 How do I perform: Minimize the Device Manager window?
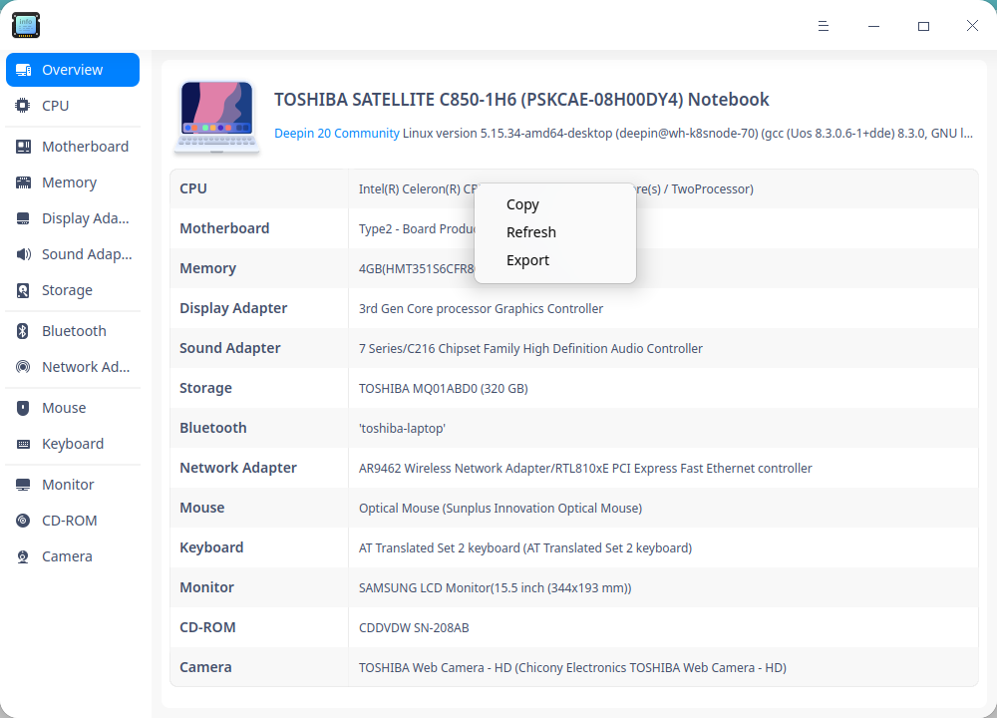coord(873,26)
